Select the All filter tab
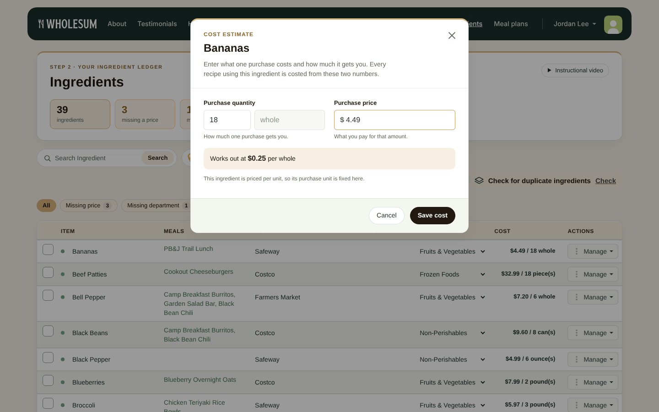This screenshot has height=412, width=659. [x=46, y=206]
